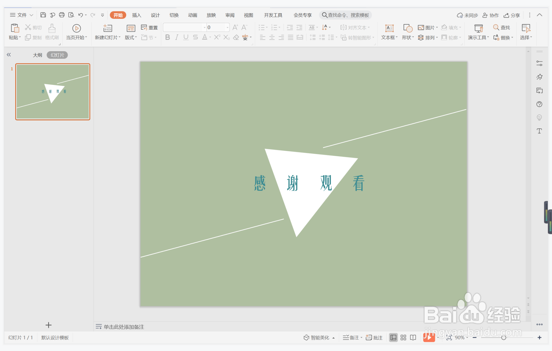Expand the font name dropdown
552x351 pixels.
pyautogui.click(x=205, y=27)
